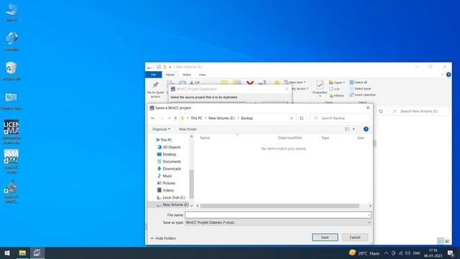Open New item dropdown in Explorer ribbon
This screenshot has width=460, height=259.
pos(295,82)
